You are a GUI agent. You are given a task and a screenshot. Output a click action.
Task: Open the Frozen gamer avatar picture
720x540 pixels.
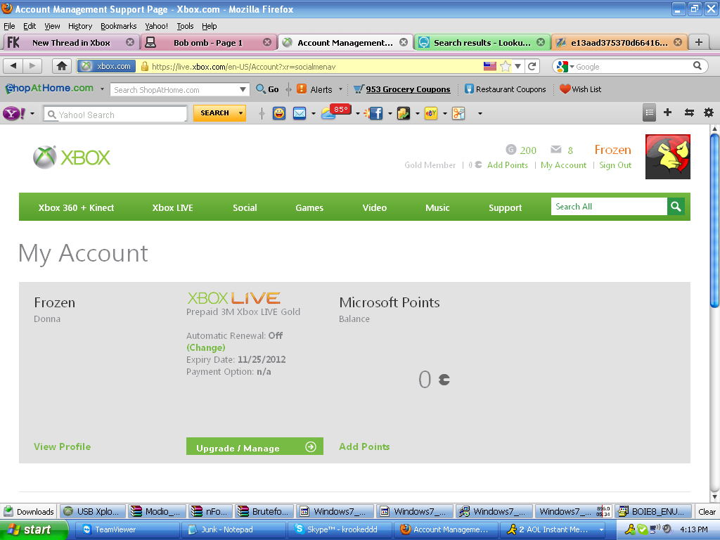[668, 157]
